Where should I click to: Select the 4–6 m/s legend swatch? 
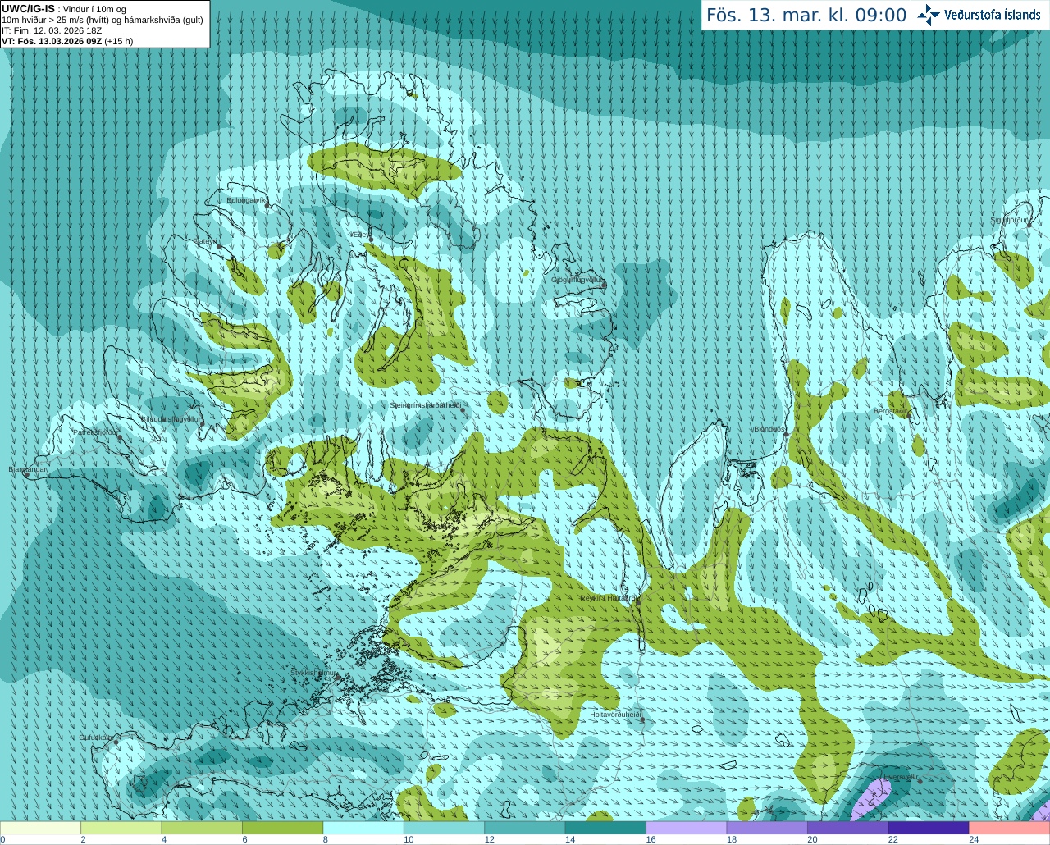tap(202, 828)
